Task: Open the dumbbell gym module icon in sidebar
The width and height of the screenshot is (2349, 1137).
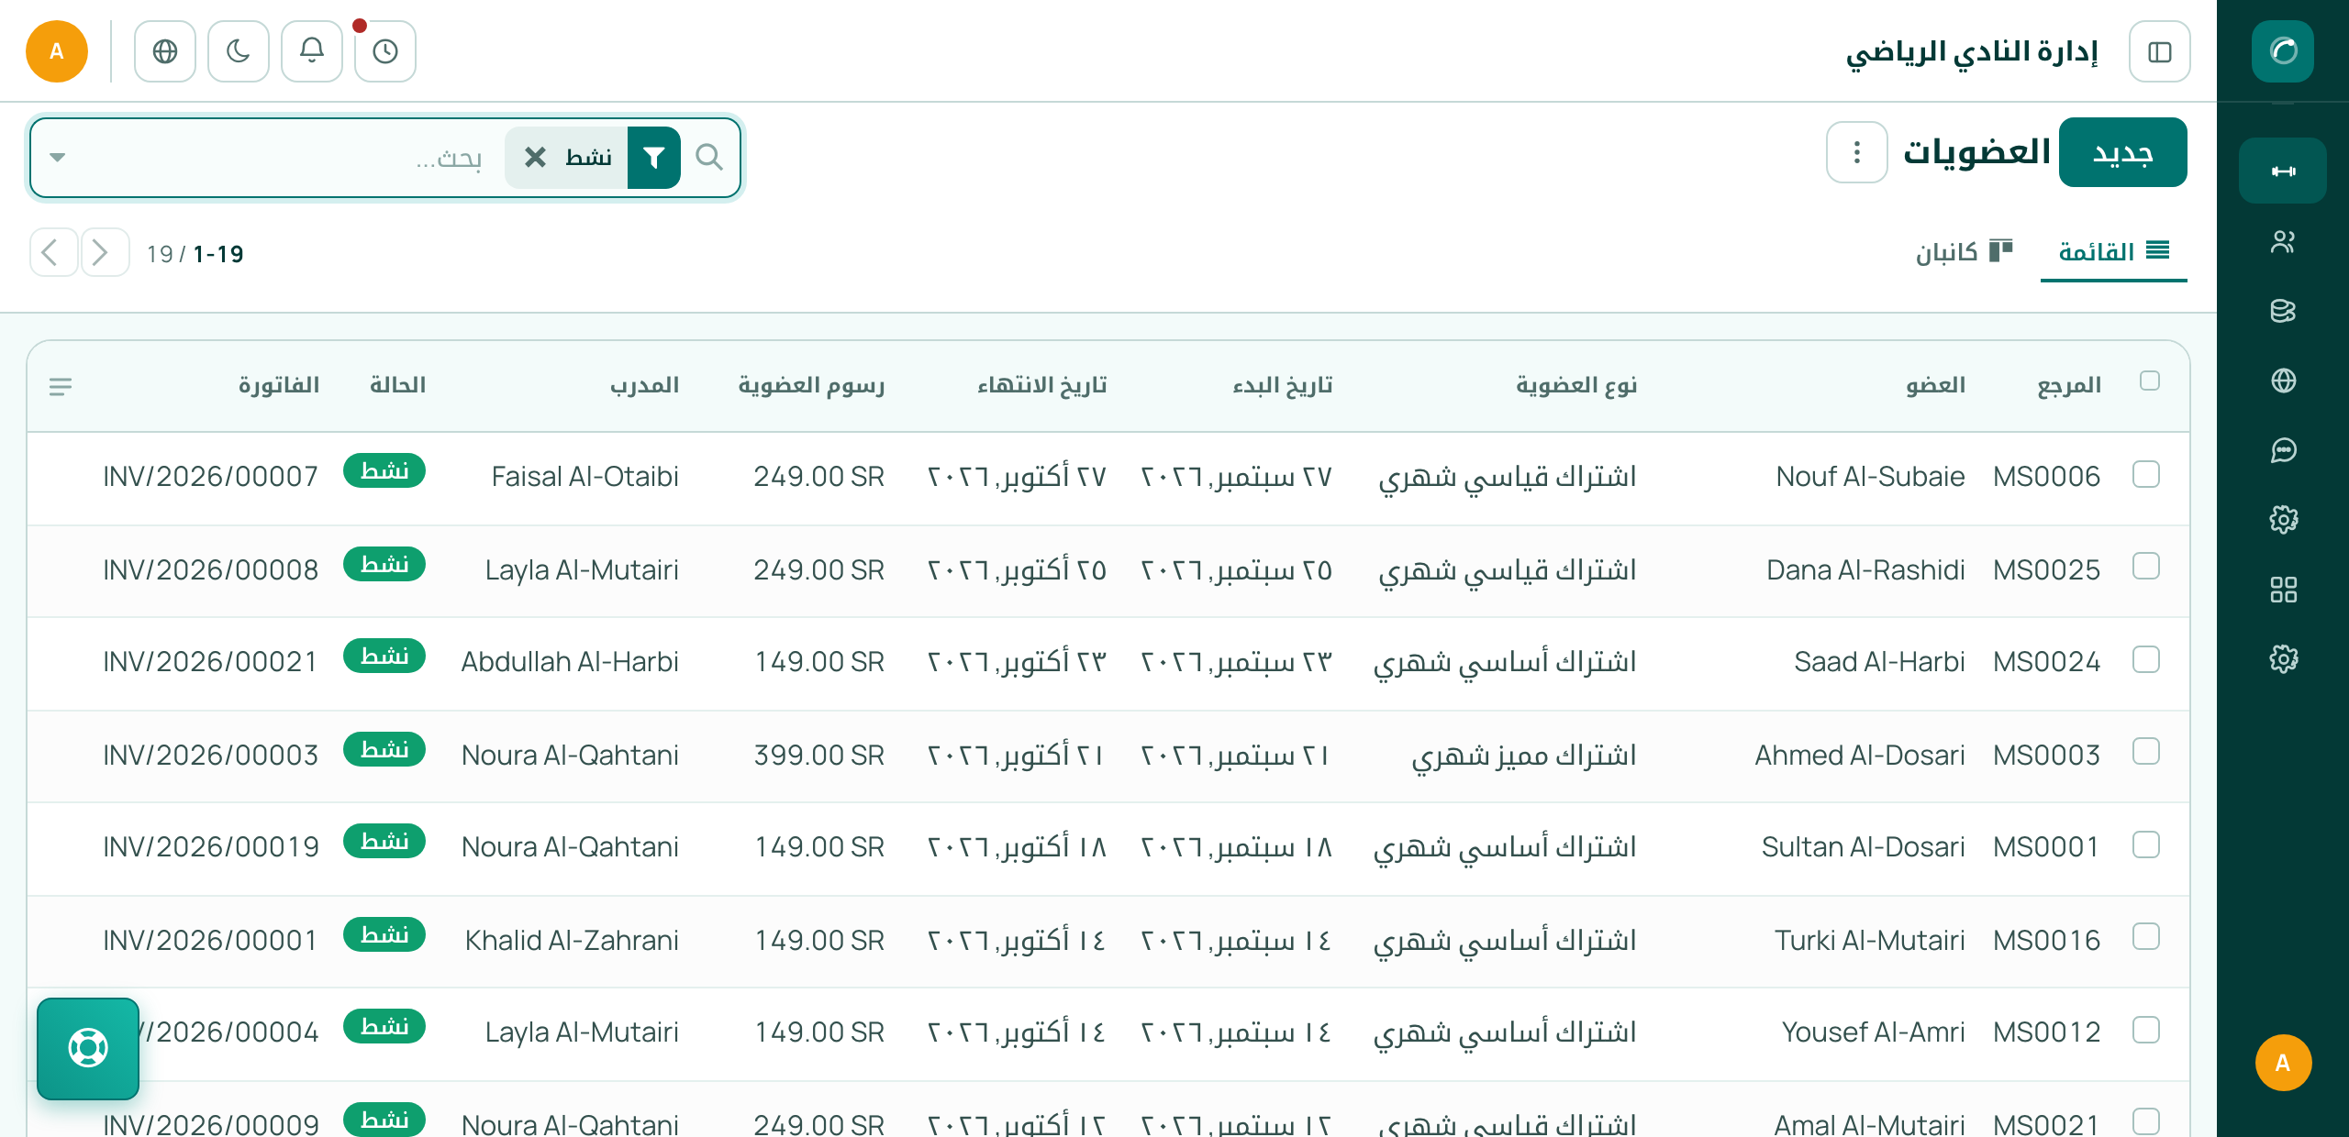Action: pos(2283,171)
